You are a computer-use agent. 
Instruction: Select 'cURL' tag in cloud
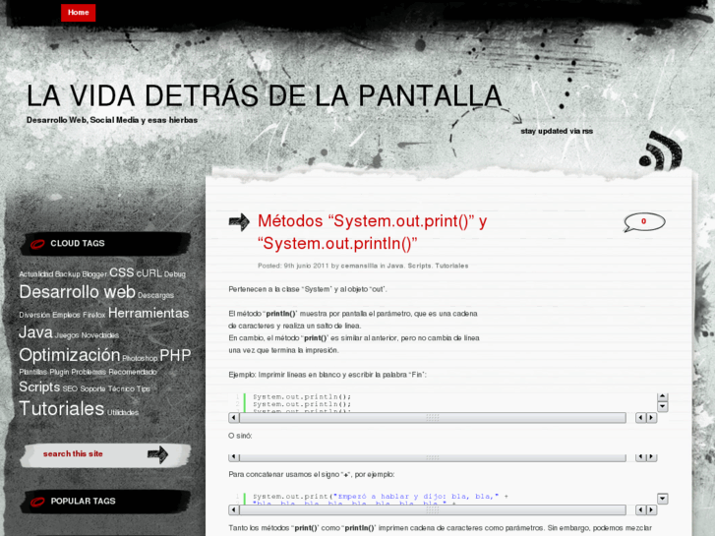[149, 272]
